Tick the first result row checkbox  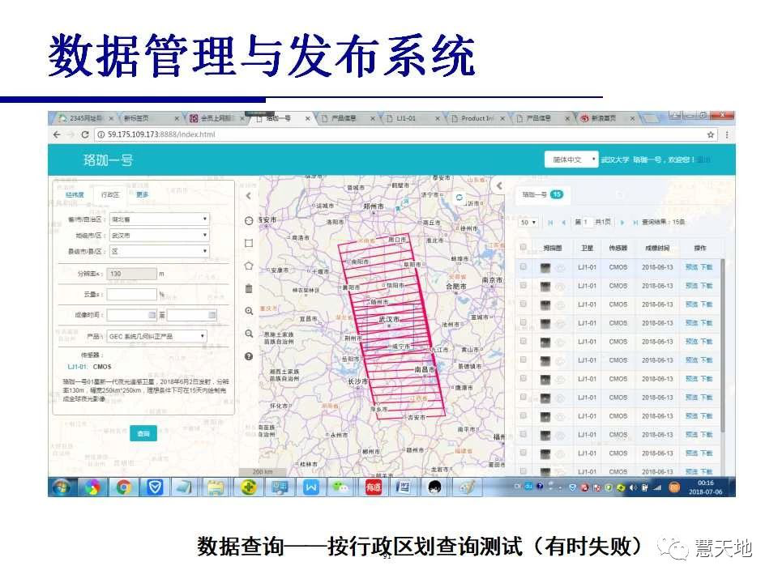pyautogui.click(x=524, y=266)
